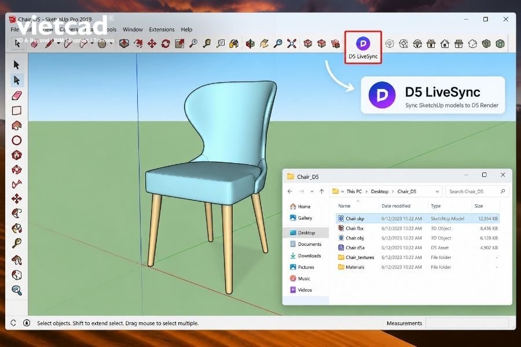Expand the address bar history chevron

(437, 191)
